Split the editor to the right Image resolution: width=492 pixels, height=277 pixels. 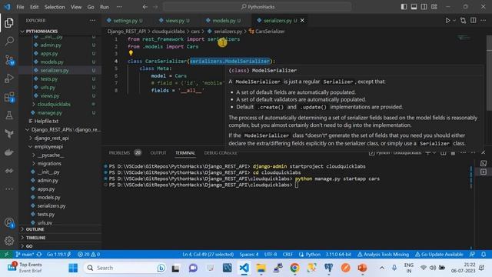pyautogui.click(x=474, y=21)
